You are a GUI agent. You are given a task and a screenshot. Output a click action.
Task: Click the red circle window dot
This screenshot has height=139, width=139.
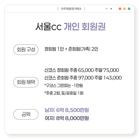pos(120,9)
